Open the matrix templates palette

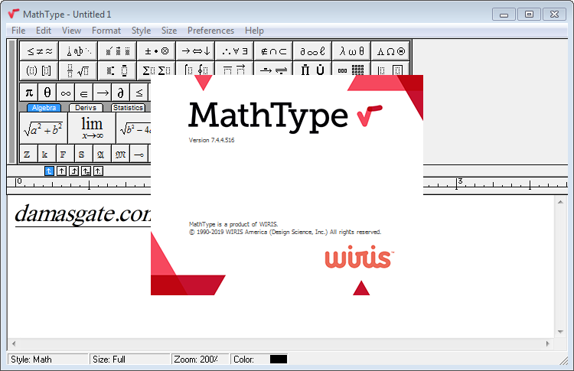351,69
